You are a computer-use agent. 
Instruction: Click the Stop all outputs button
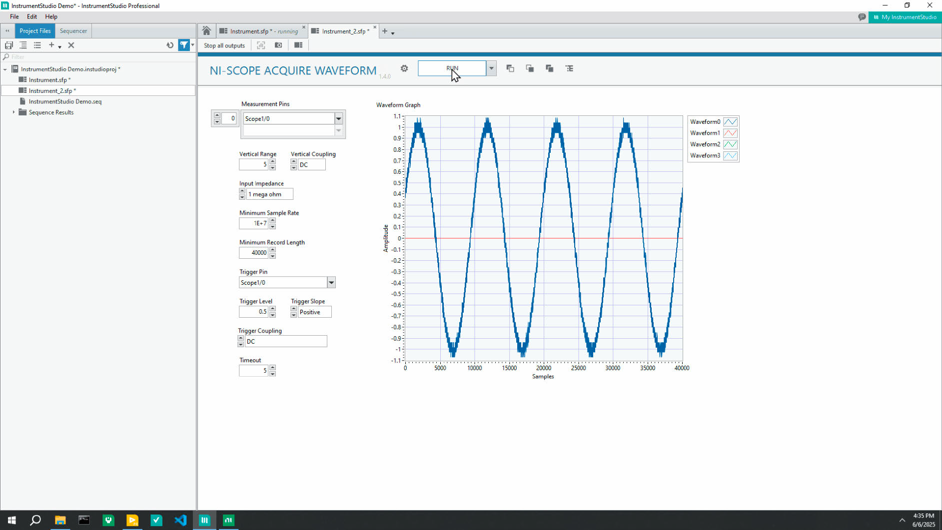(224, 45)
